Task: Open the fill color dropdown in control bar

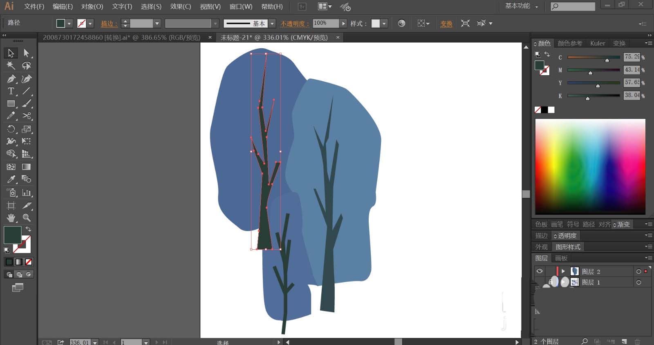Action: coord(69,23)
